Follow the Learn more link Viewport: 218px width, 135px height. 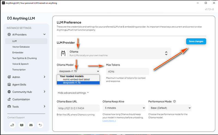[x=109, y=121]
